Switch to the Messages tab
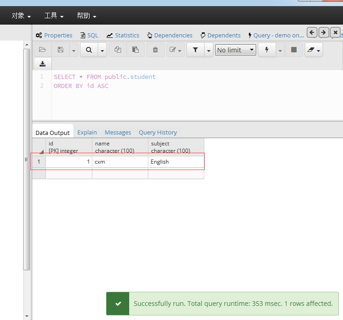The height and width of the screenshot is (320, 343). click(x=118, y=132)
